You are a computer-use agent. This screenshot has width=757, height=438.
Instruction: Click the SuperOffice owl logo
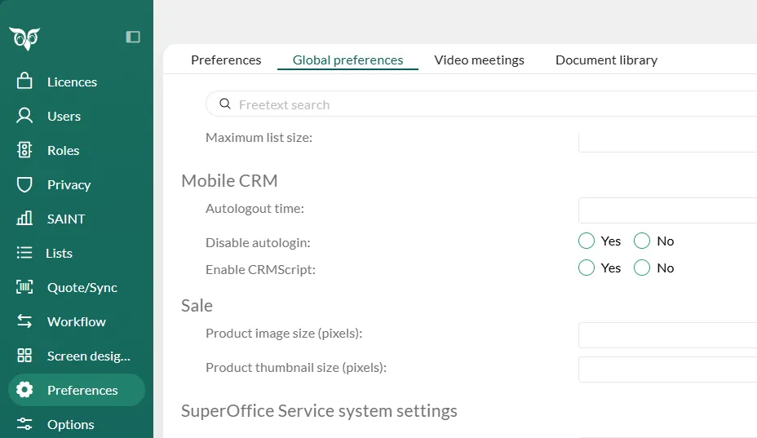(x=24, y=38)
